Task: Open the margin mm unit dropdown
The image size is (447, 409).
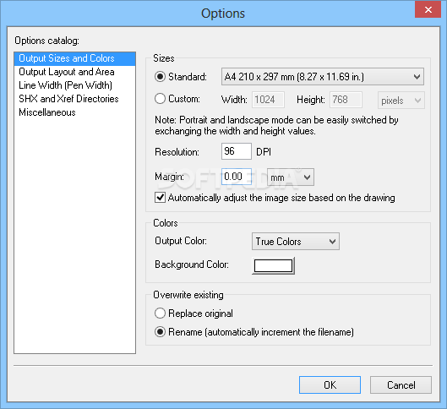Action: tap(291, 177)
